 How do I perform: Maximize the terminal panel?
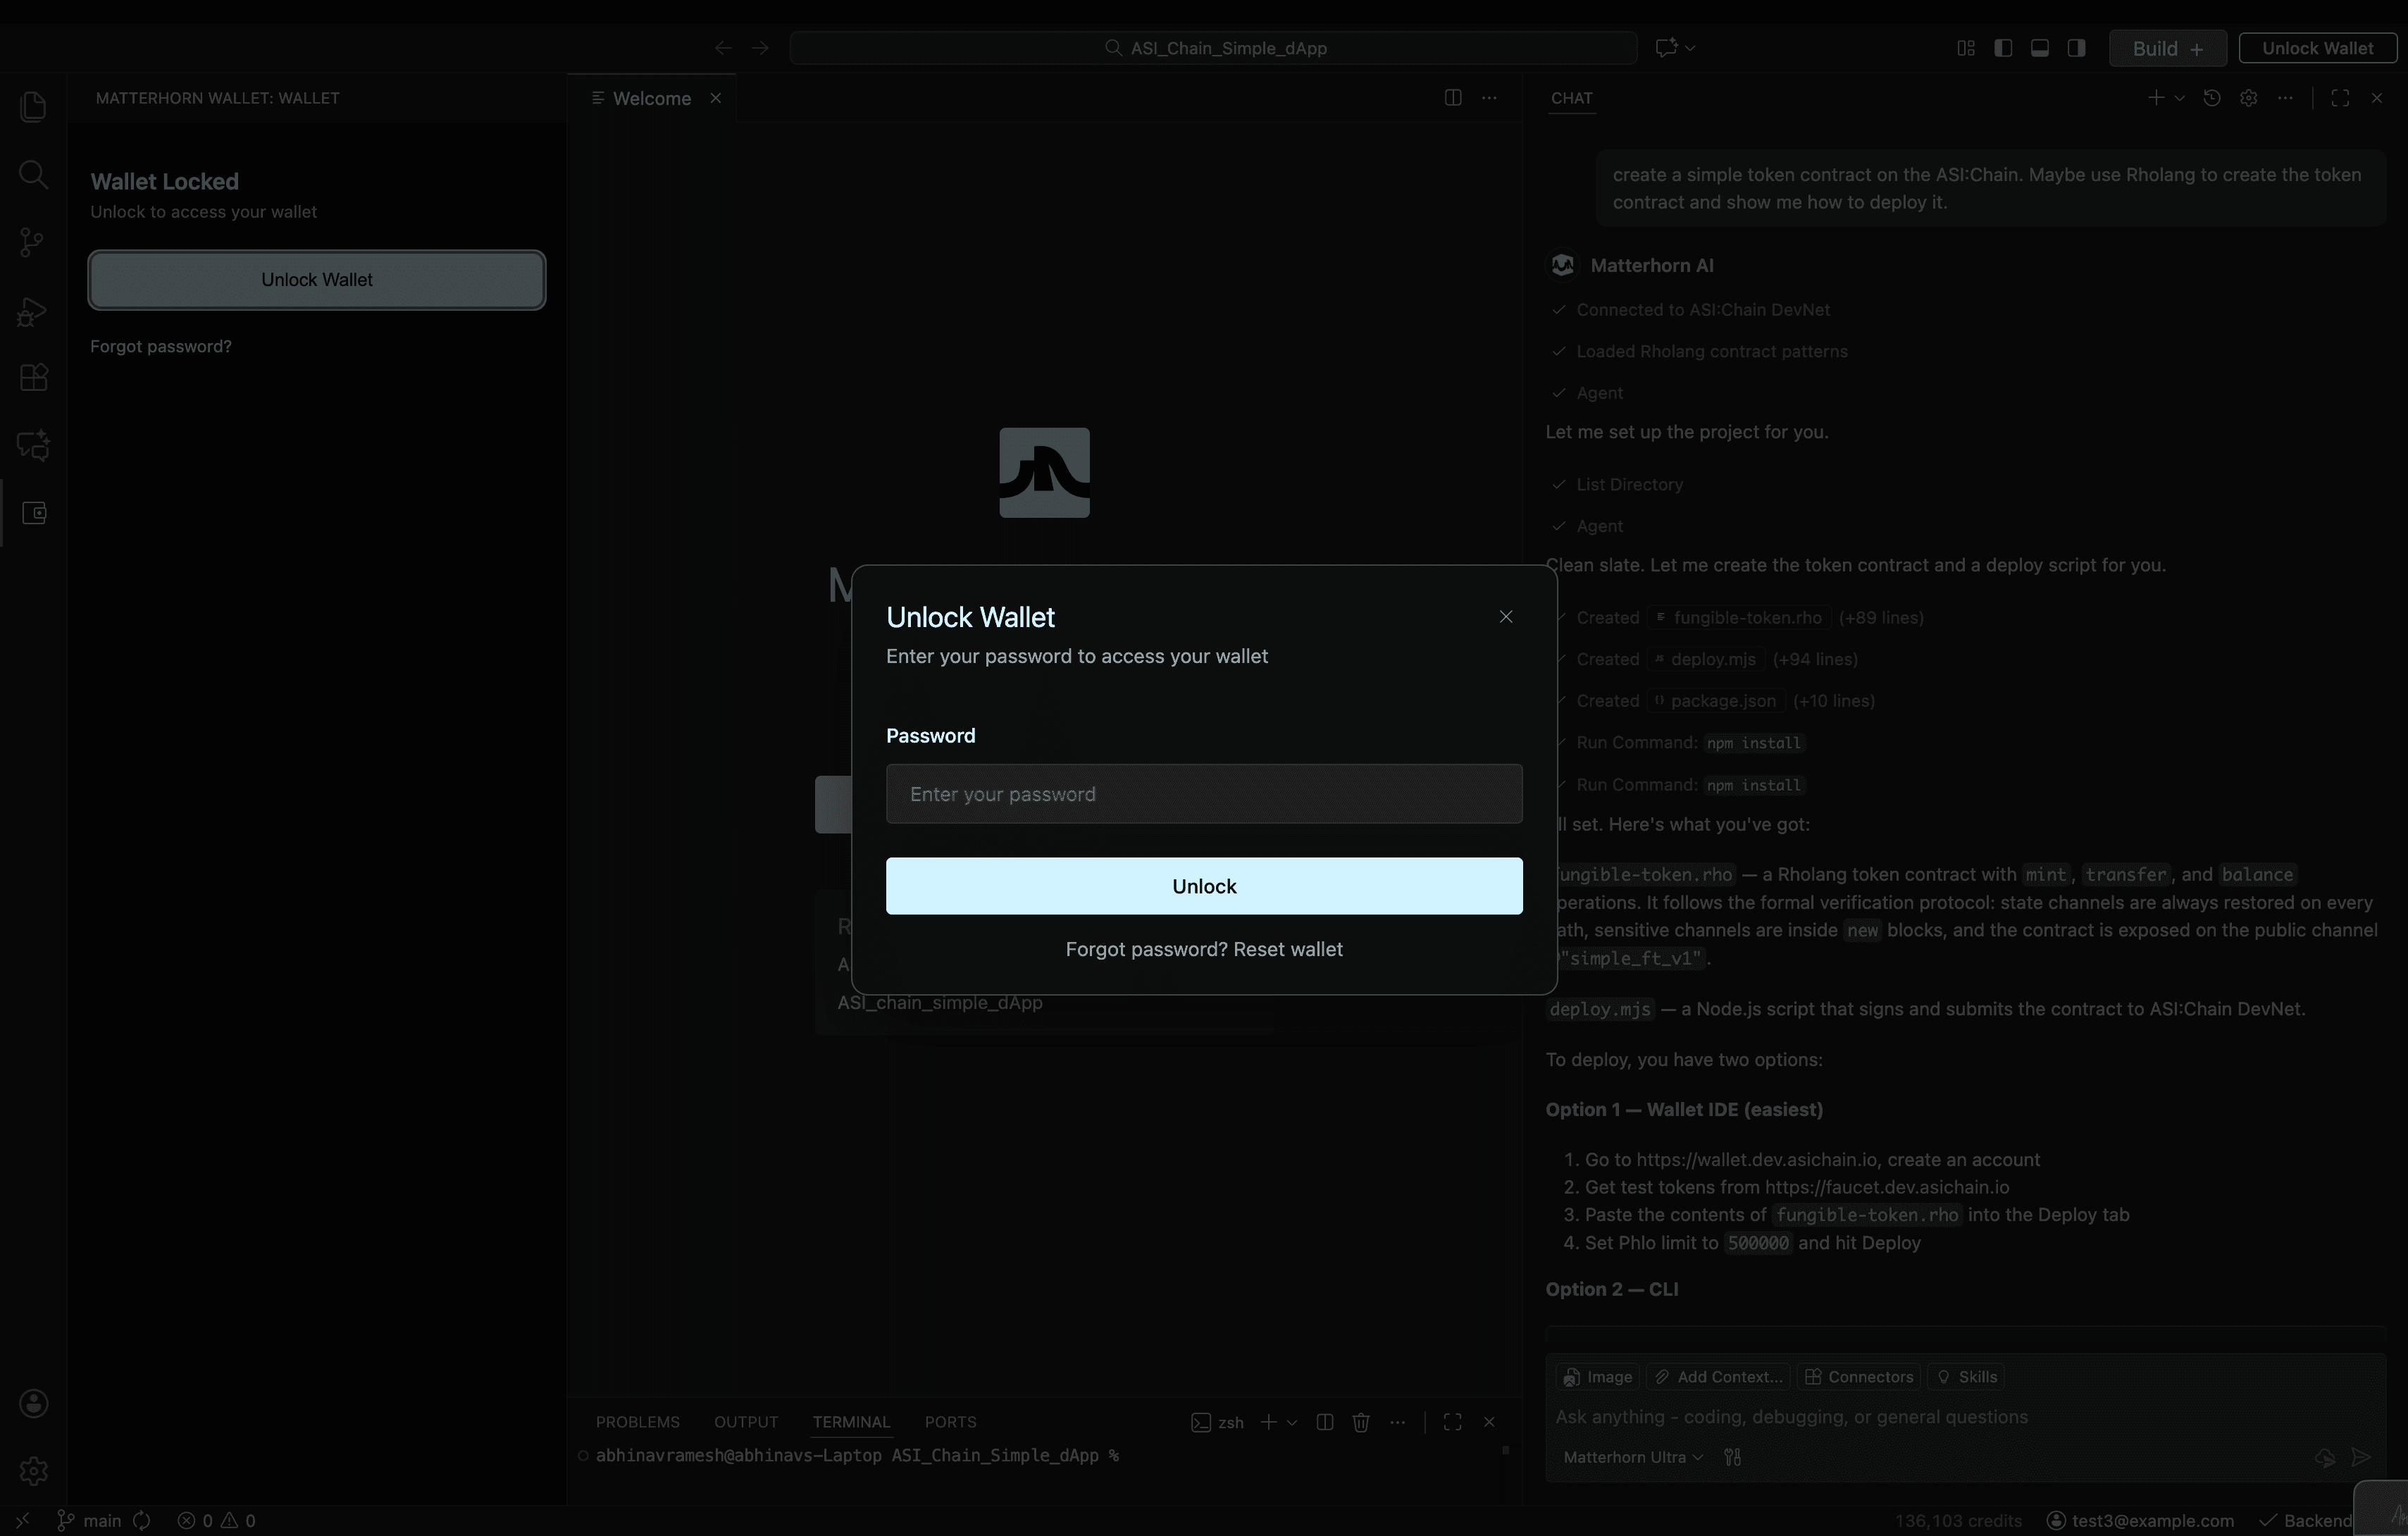pyautogui.click(x=1453, y=1422)
